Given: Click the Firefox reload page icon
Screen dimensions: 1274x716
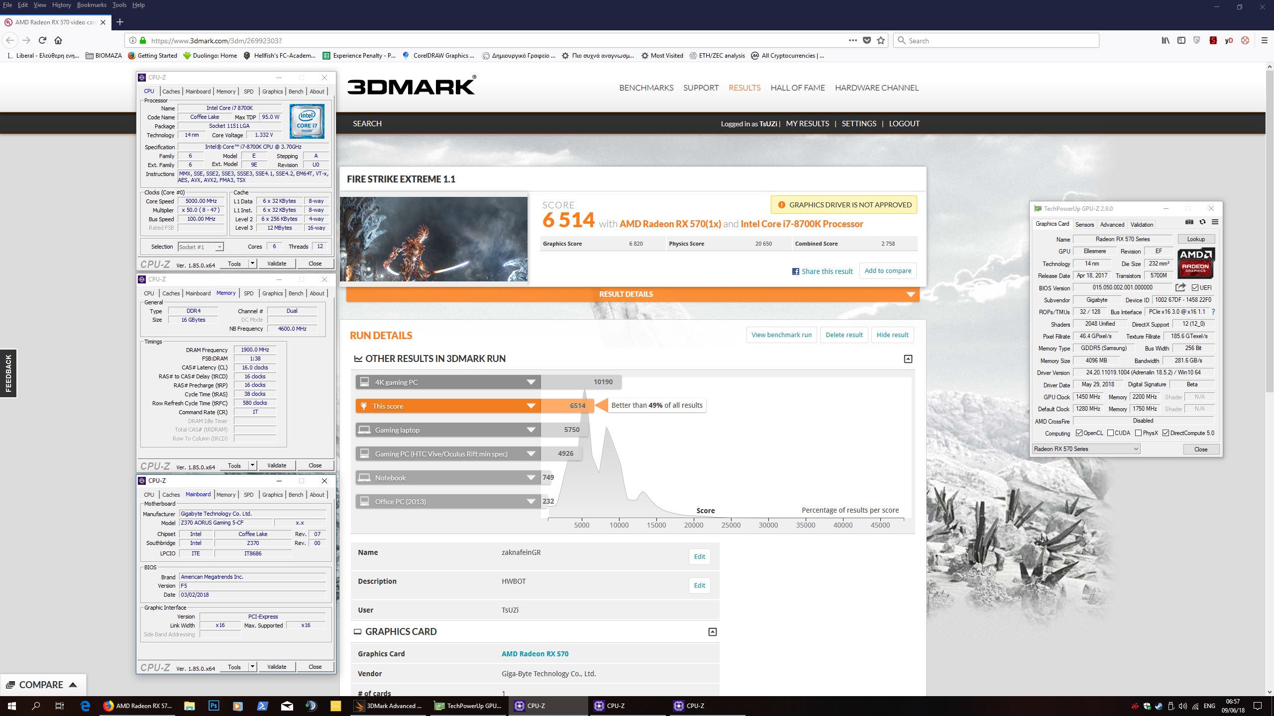Looking at the screenshot, I should pos(42,40).
